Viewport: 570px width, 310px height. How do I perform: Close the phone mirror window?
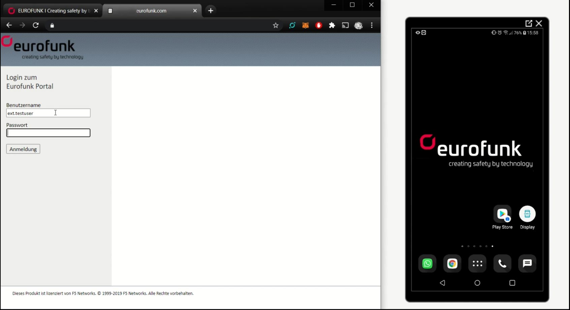pyautogui.click(x=539, y=23)
